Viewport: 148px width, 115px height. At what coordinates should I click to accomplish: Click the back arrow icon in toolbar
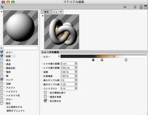click(x=125, y=7)
